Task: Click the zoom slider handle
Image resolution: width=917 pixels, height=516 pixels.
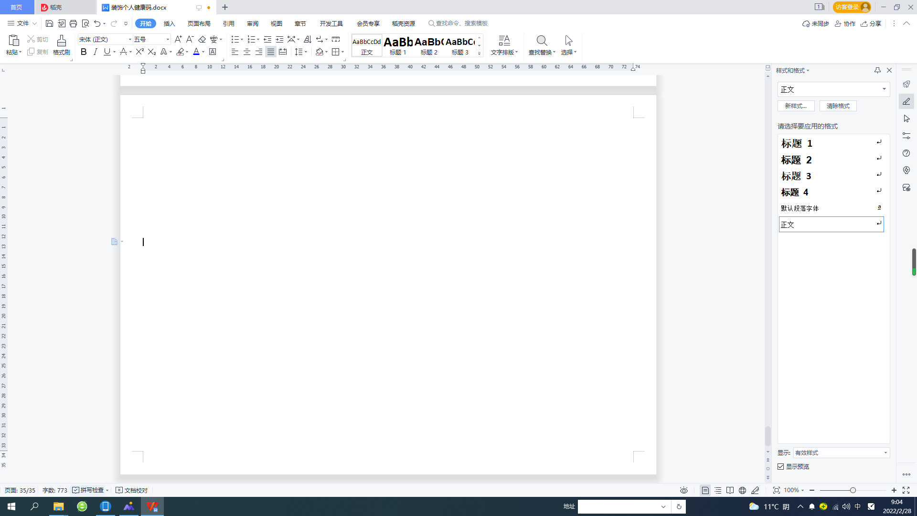Action: click(x=853, y=490)
